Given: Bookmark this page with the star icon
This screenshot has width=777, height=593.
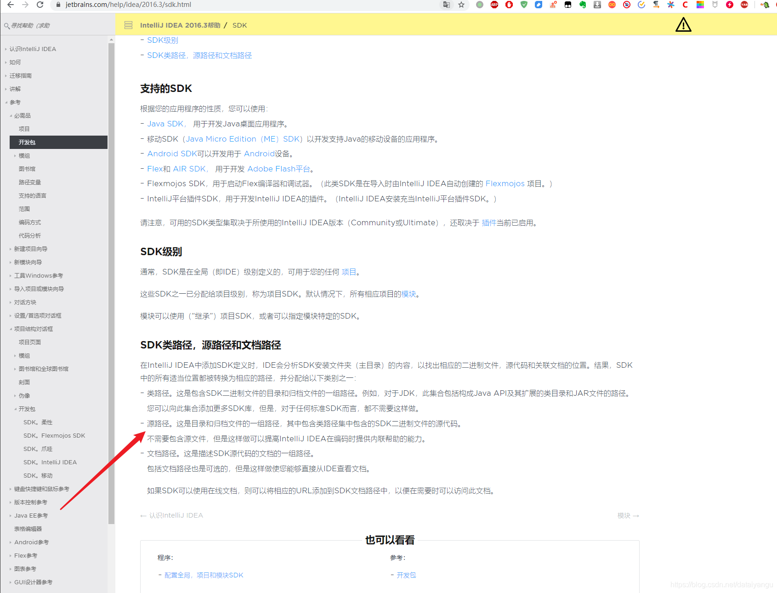Looking at the screenshot, I should point(461,5).
